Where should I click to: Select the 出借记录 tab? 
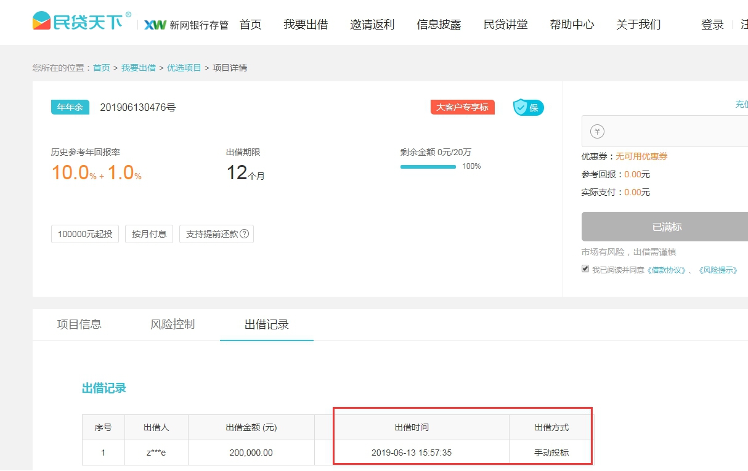(266, 324)
